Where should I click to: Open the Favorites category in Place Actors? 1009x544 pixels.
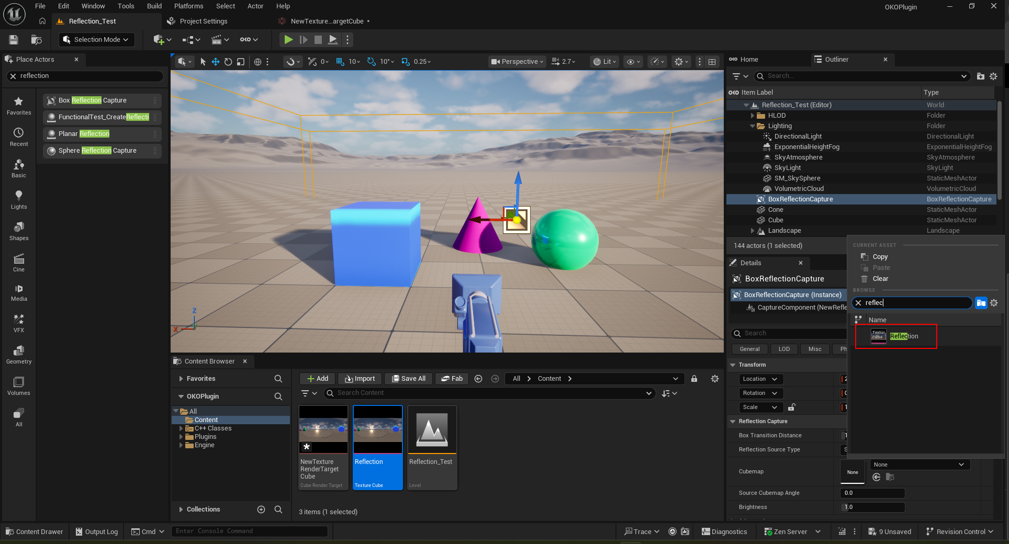pos(19,106)
